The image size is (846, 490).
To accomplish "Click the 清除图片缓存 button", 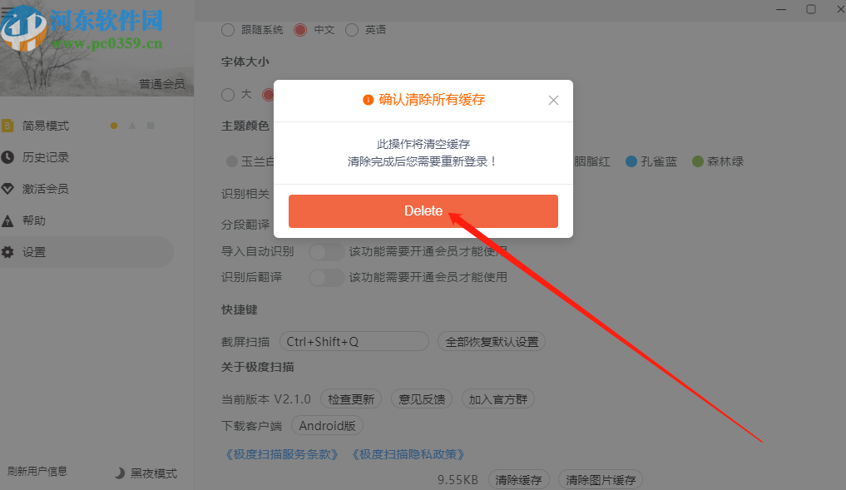I will (x=601, y=479).
